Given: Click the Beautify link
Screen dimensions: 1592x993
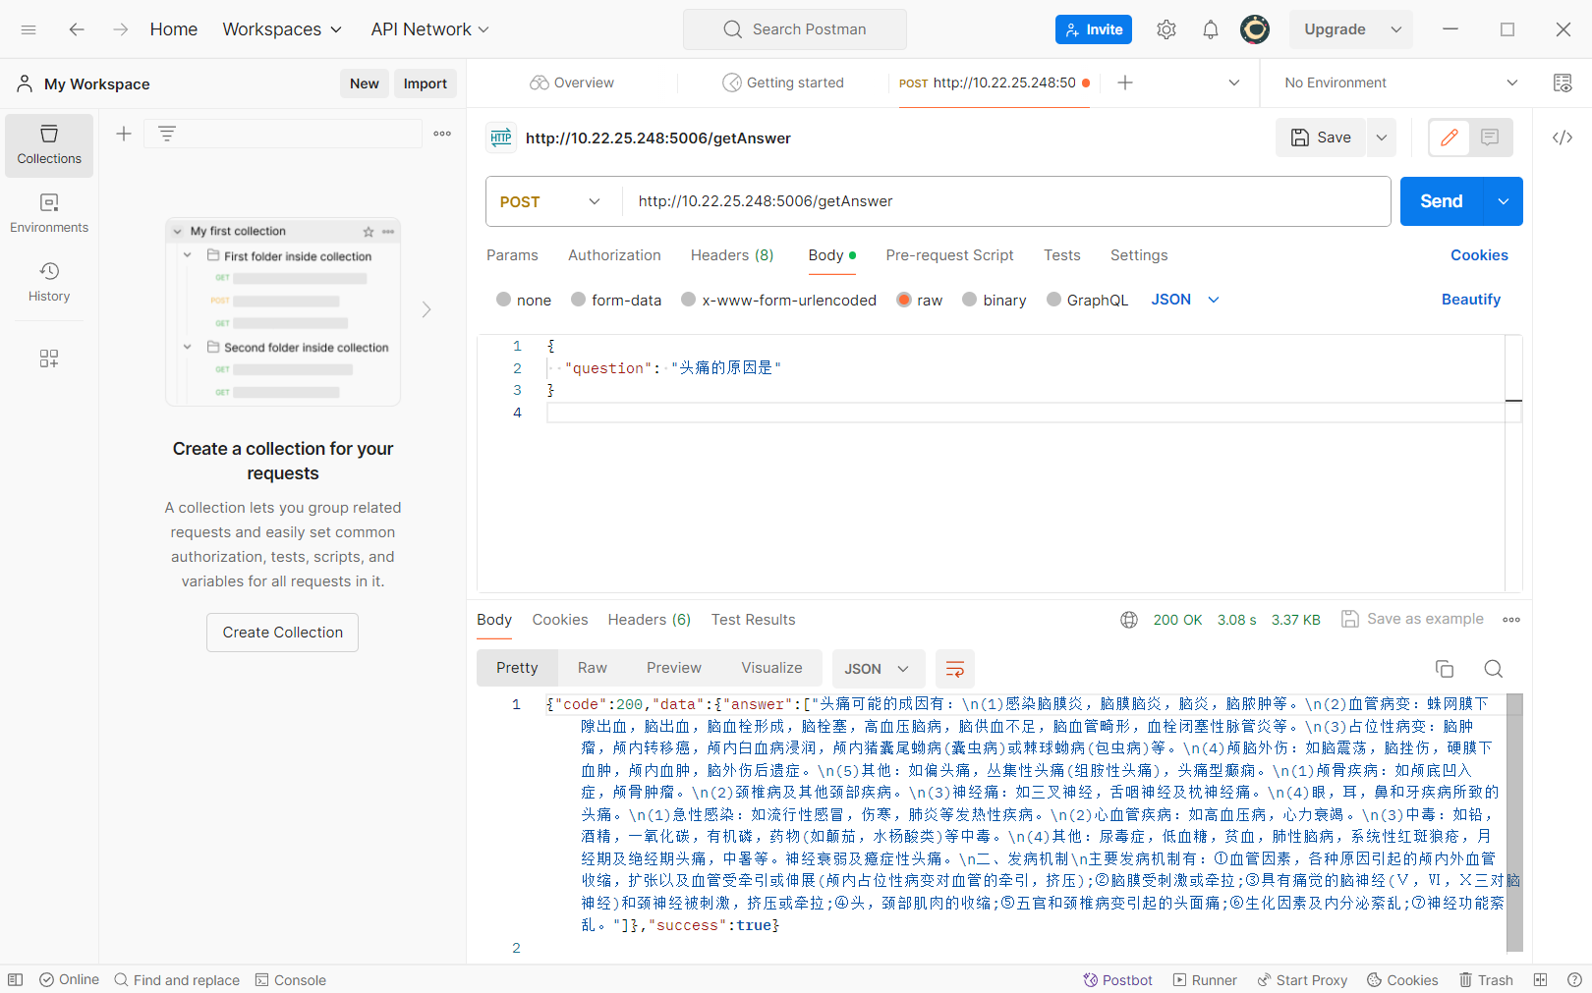Looking at the screenshot, I should 1471,300.
